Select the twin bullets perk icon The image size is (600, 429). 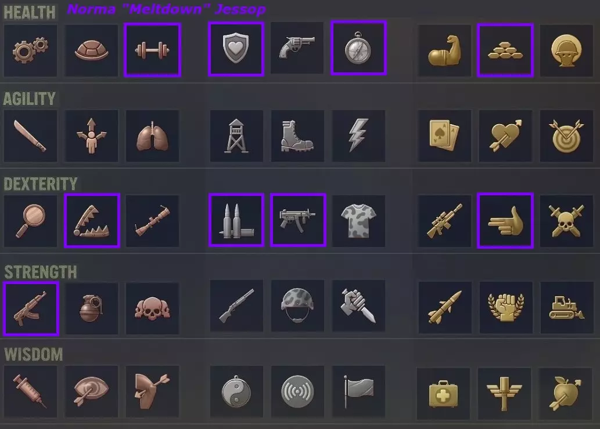point(236,220)
